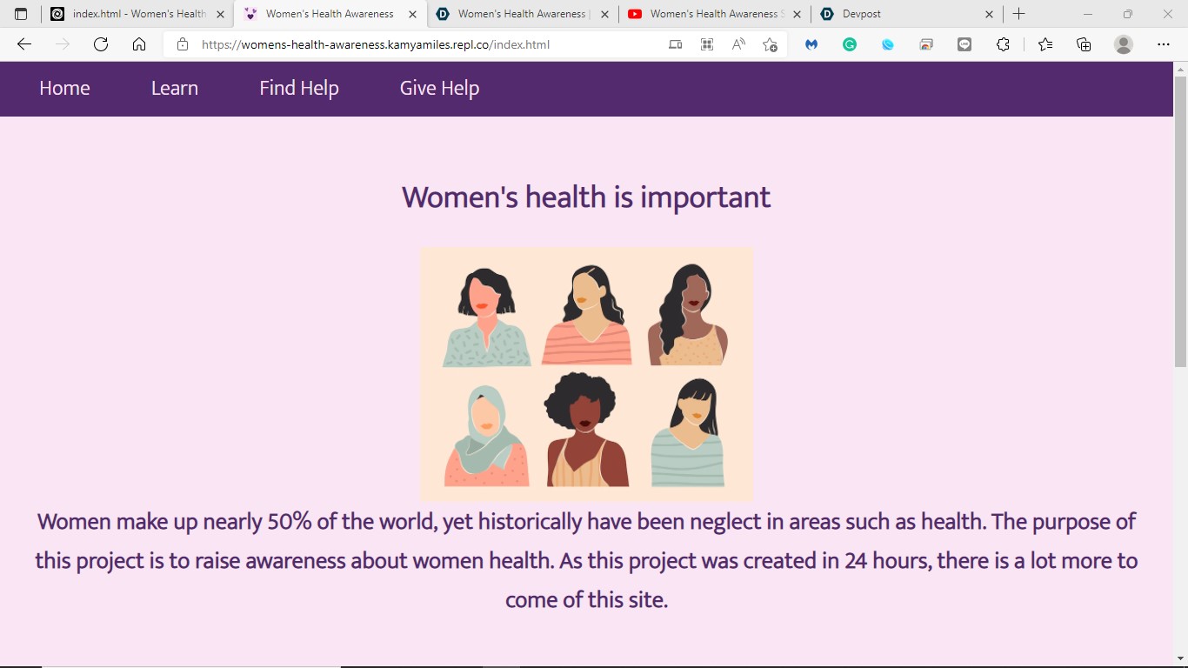Click the Give Help navigation link
Viewport: 1188px width, 668px height.
pos(438,88)
